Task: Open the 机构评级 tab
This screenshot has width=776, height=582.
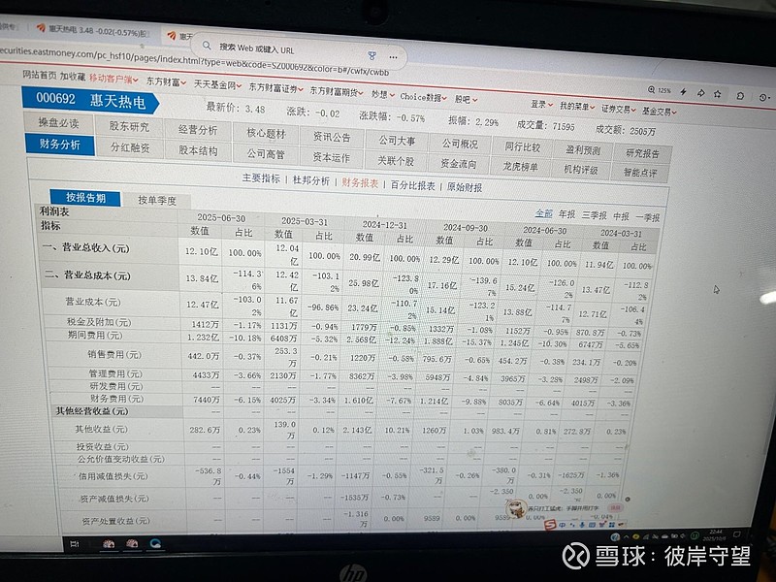Action: tap(581, 170)
